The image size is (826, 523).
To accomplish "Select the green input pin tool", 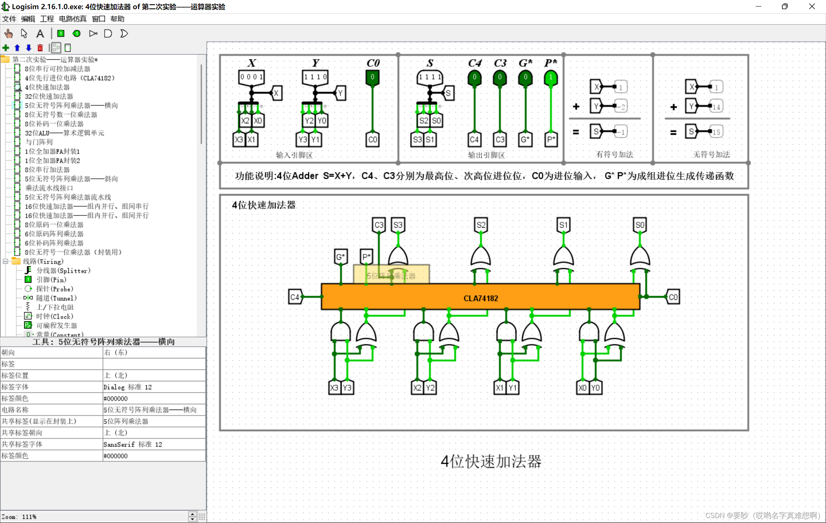I will click(61, 34).
